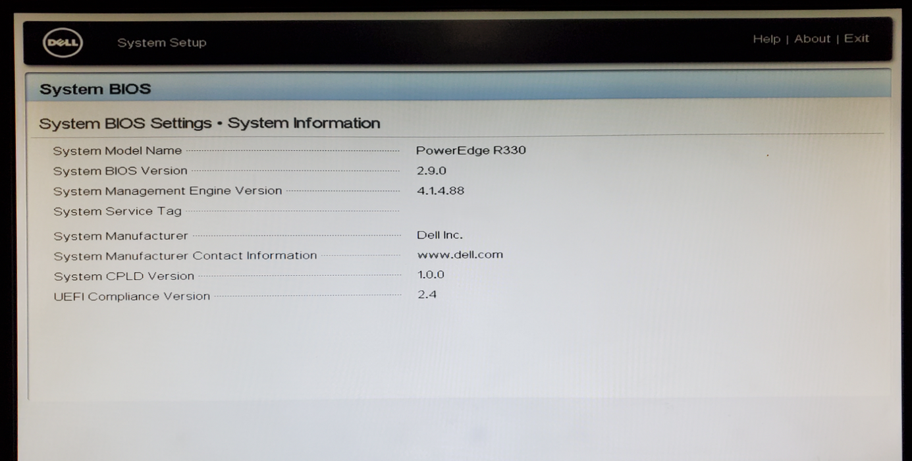Select System Manufacturer Contact Information label
The height and width of the screenshot is (461, 912).
[185, 256]
